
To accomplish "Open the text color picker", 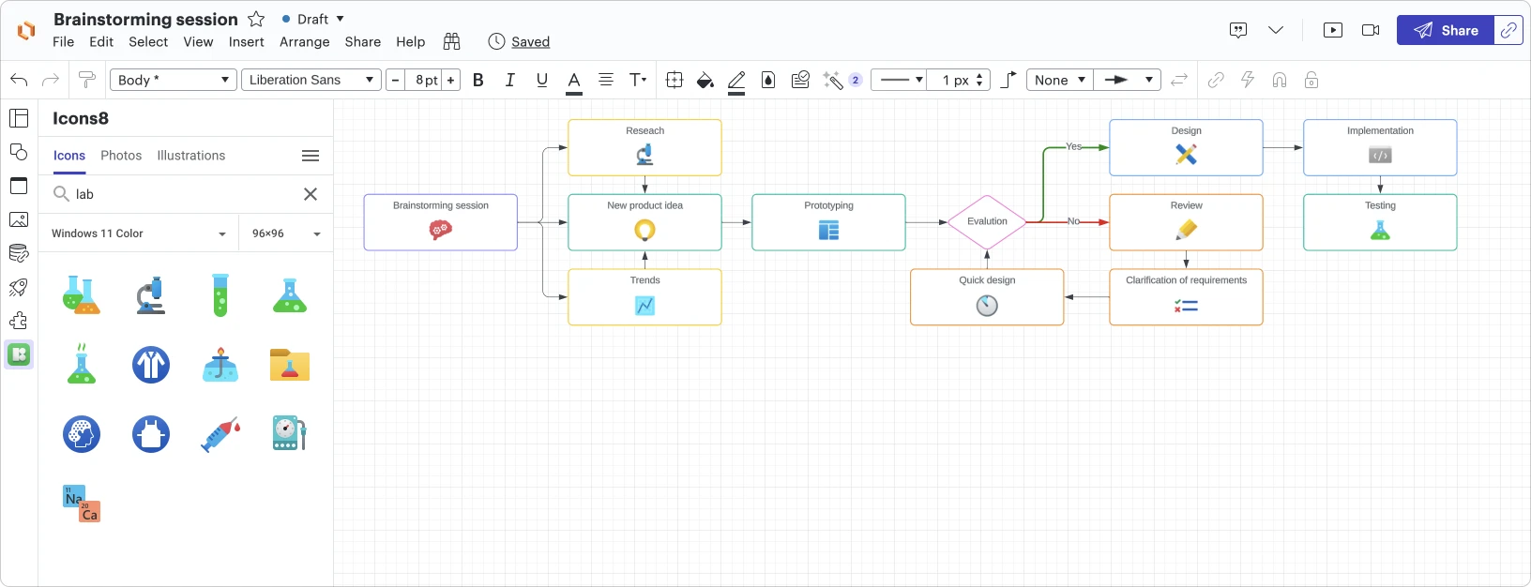I will tap(574, 80).
